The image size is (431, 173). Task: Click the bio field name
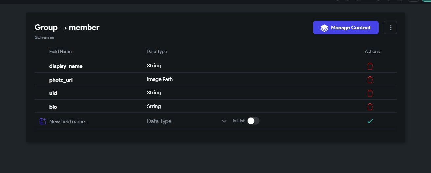click(53, 107)
